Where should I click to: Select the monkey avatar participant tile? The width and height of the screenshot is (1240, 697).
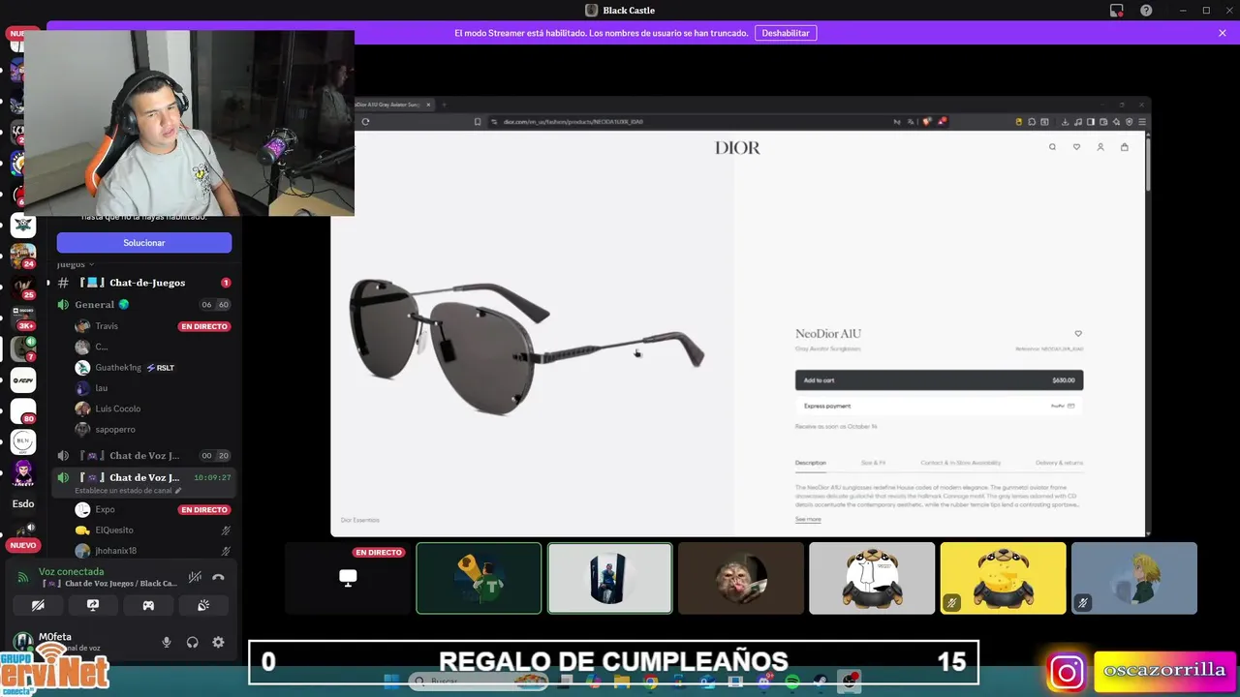click(741, 578)
